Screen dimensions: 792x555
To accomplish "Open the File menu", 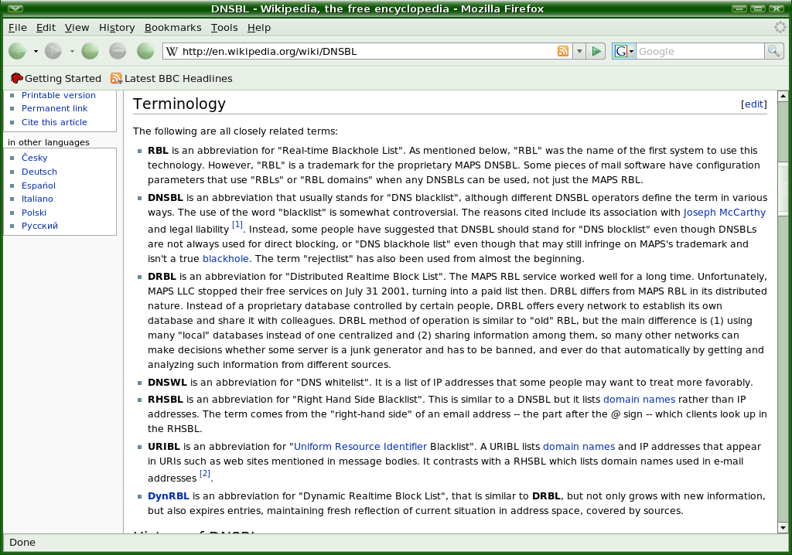I will 18,28.
